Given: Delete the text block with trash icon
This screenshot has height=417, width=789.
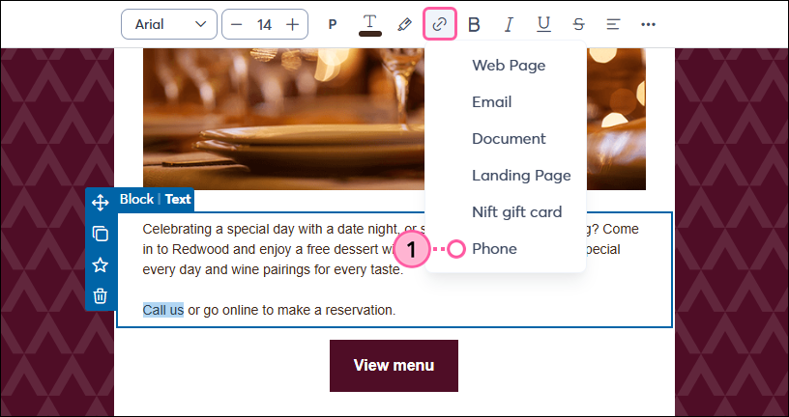Looking at the screenshot, I should click(101, 296).
